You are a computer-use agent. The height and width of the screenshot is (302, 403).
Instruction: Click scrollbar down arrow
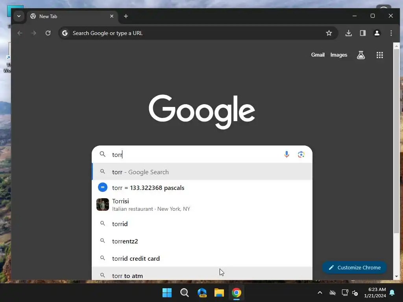396,276
